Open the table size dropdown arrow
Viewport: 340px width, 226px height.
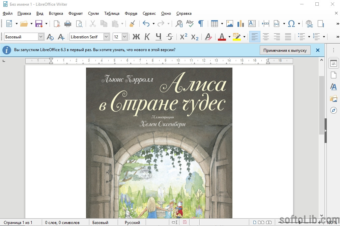tap(222, 24)
